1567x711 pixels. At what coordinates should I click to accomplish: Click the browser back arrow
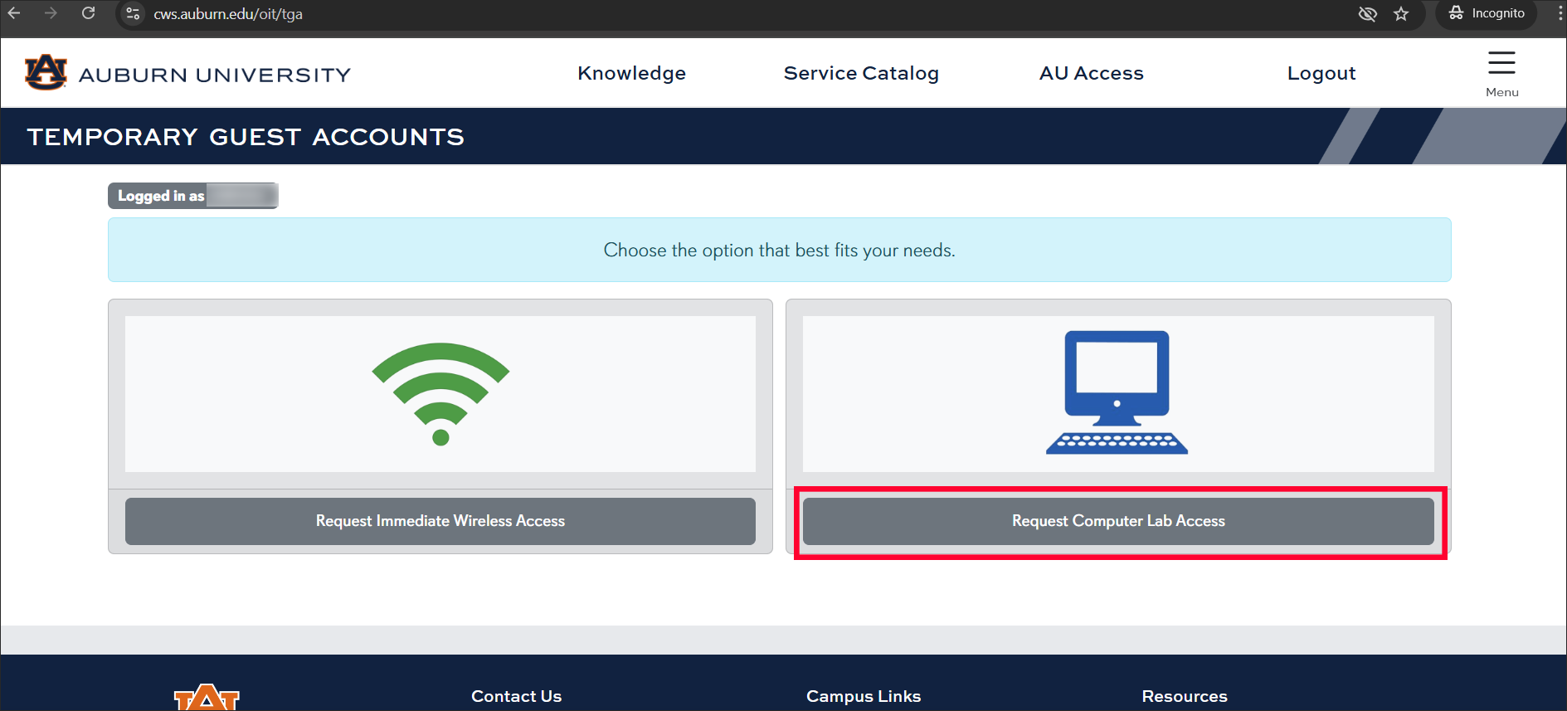point(14,13)
